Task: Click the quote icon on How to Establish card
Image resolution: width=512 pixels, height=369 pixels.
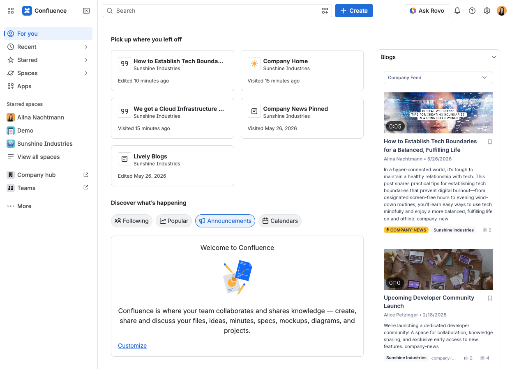Action: coord(125,64)
